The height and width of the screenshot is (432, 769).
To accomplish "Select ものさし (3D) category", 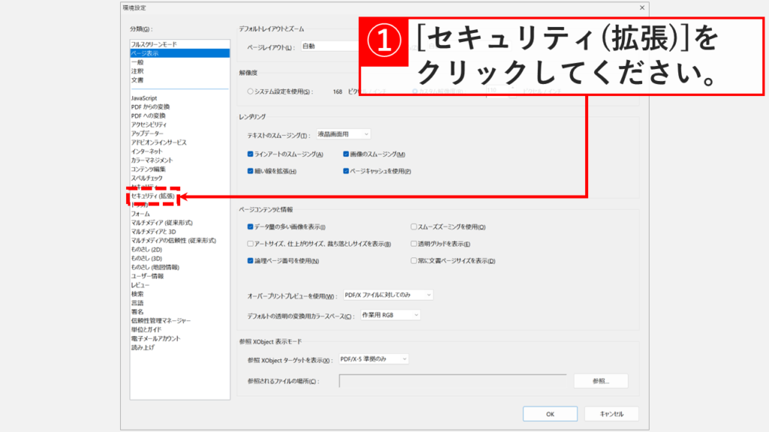I will click(146, 258).
